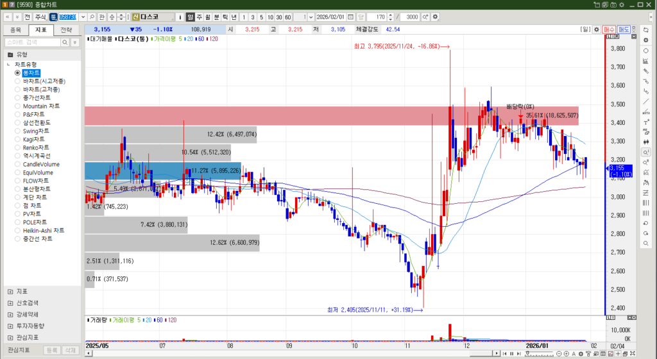Click the red 매수 buy button

pos(610,29)
